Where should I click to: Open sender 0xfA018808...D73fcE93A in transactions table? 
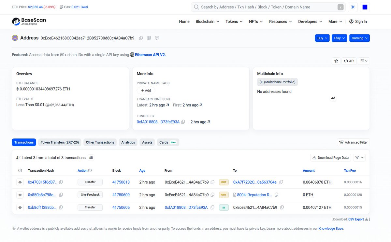pyautogui.click(x=186, y=207)
